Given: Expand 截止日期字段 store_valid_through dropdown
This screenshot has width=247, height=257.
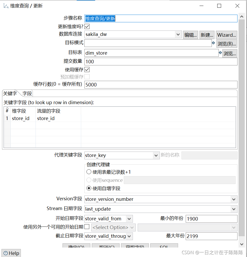Looking at the screenshot, I should (x=129, y=236).
